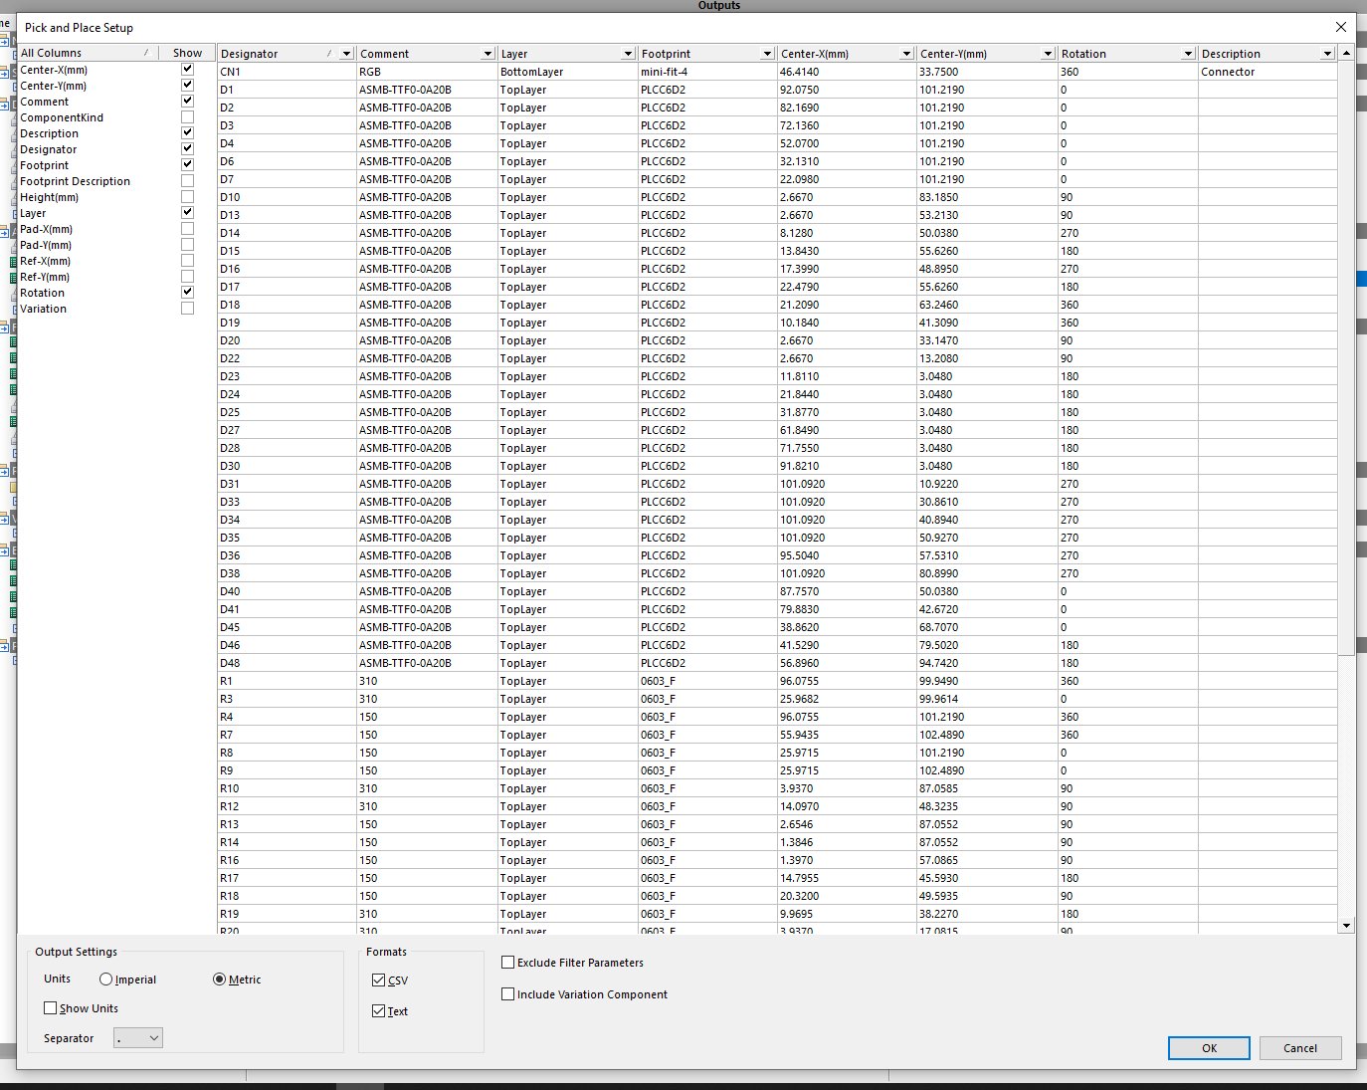Close the Pick and Place Setup dialog
The width and height of the screenshot is (1367, 1090).
1341,28
